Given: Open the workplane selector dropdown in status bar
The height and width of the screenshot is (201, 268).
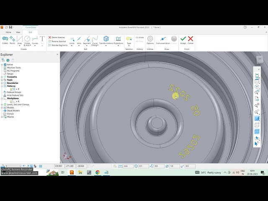Looking at the screenshot, I should point(20,166).
